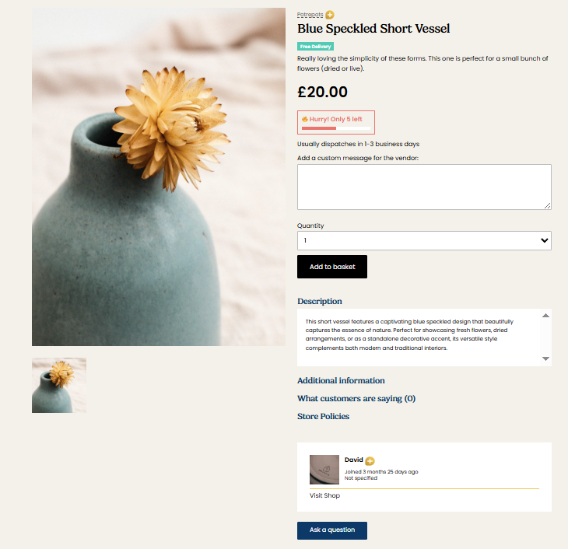Expand the Store Policies section
Viewport: 568px width, 549px height.
(x=323, y=417)
